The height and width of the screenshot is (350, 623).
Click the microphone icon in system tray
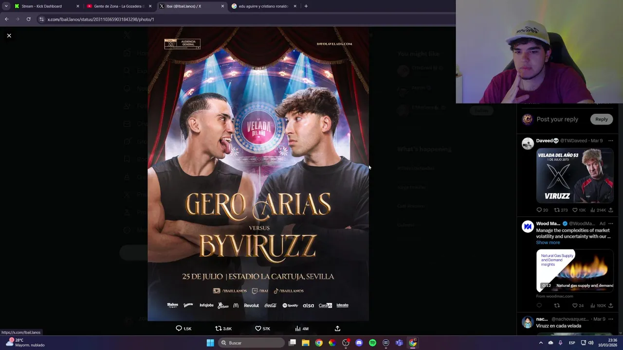click(560, 343)
